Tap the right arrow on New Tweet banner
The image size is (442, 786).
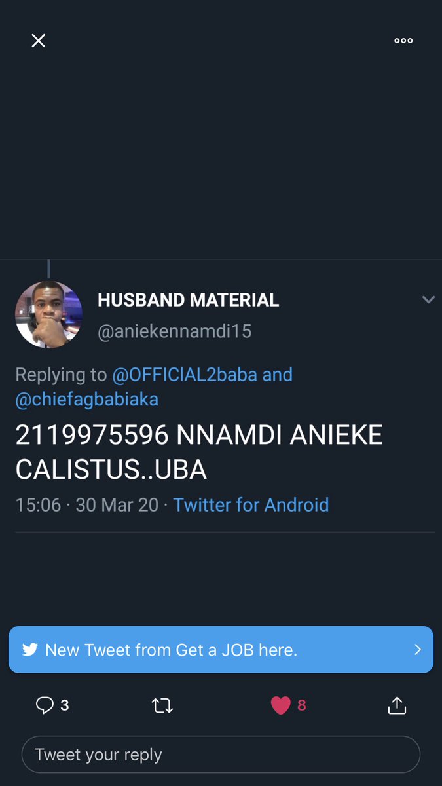pos(418,650)
